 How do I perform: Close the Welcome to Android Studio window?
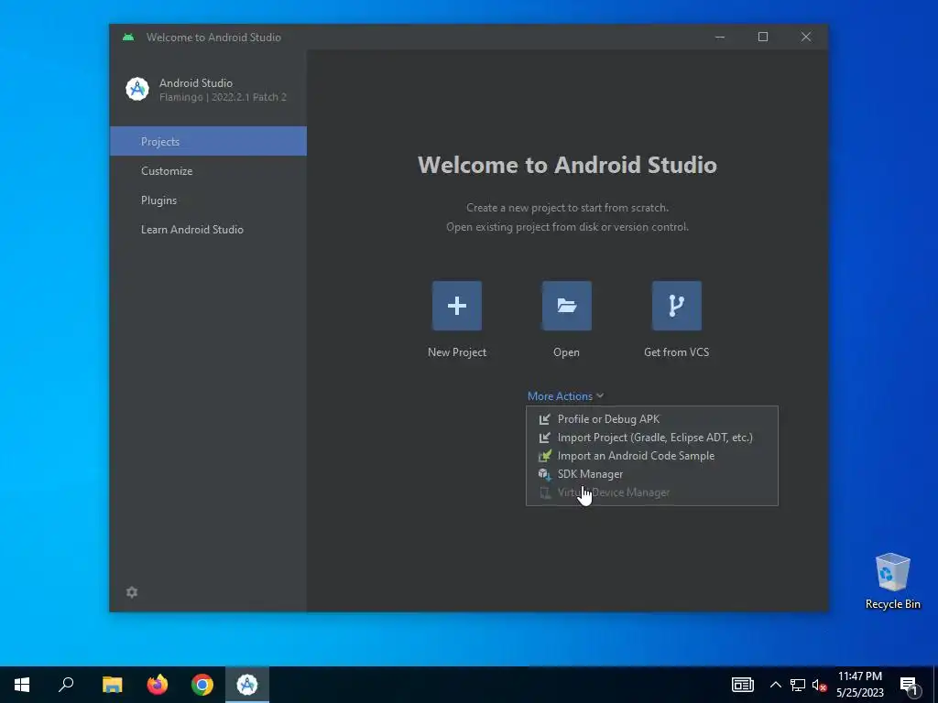(x=806, y=37)
